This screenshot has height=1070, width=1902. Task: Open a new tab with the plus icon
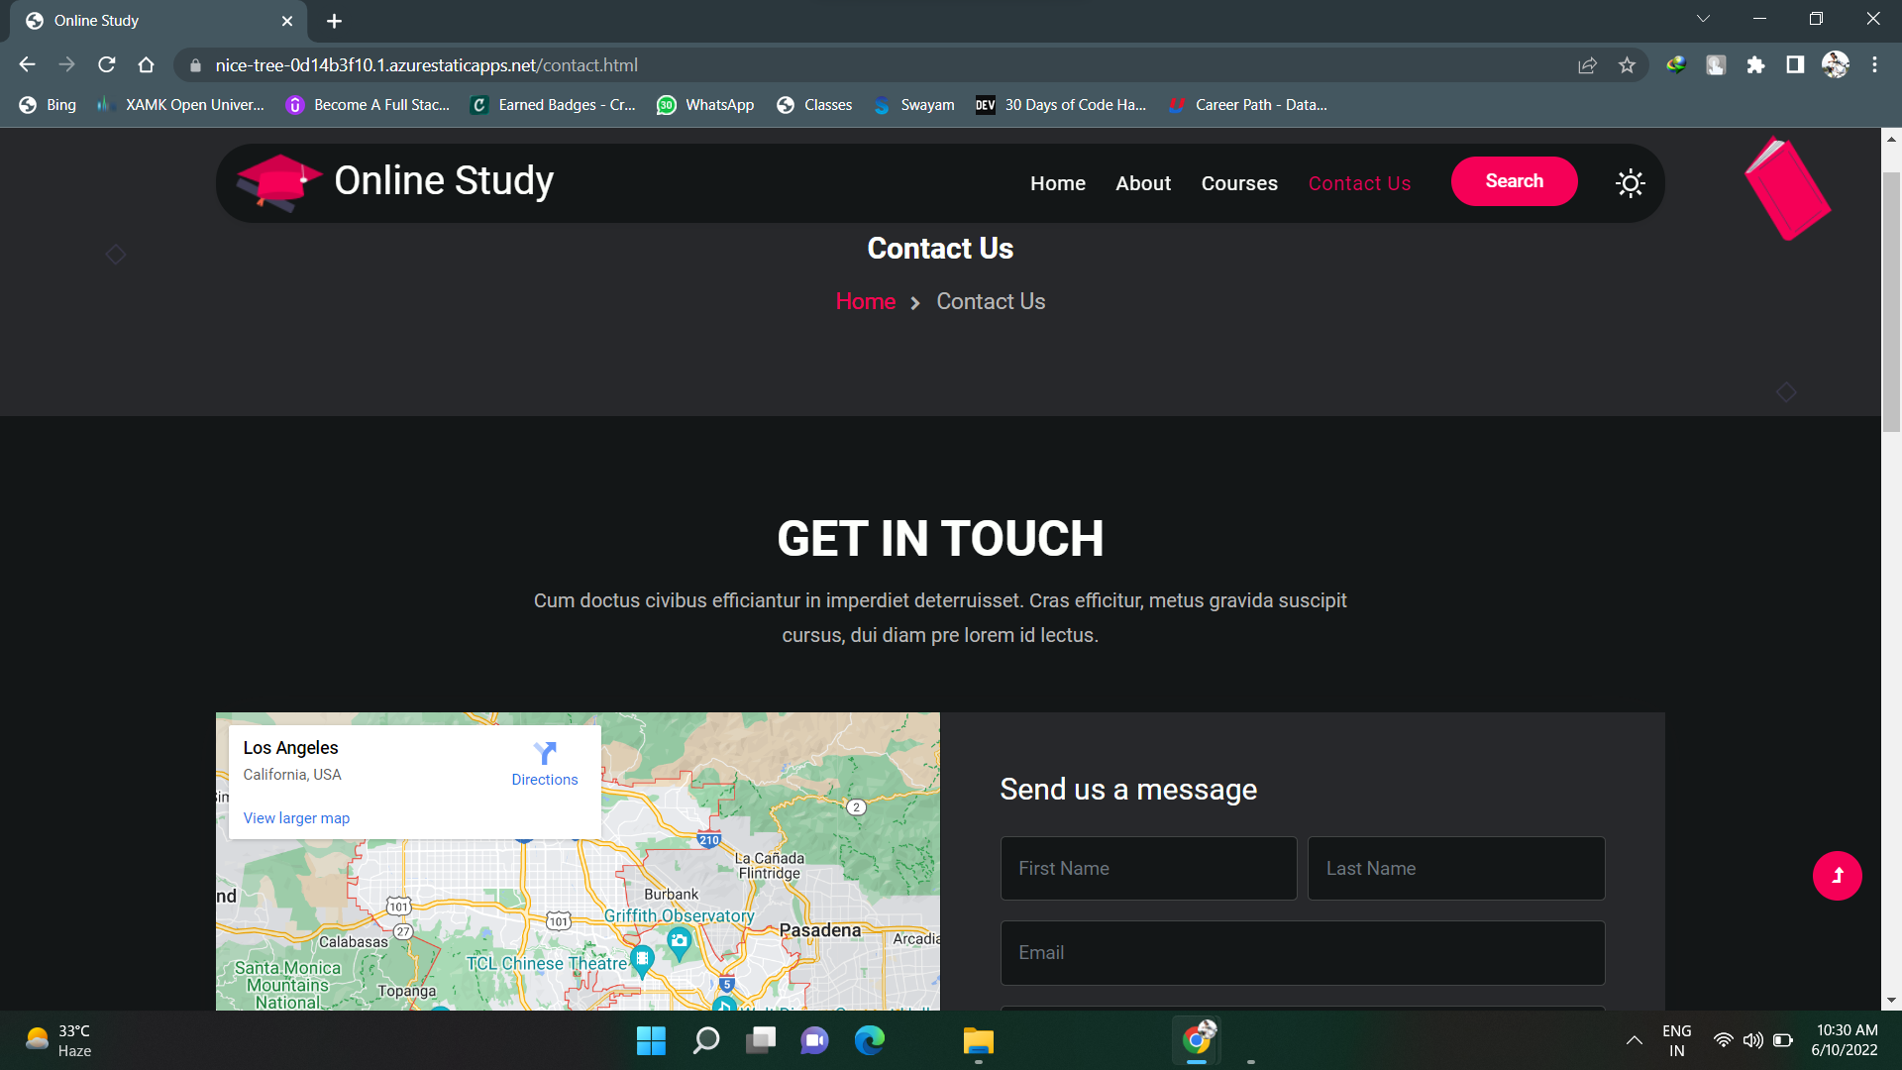pos(334,21)
